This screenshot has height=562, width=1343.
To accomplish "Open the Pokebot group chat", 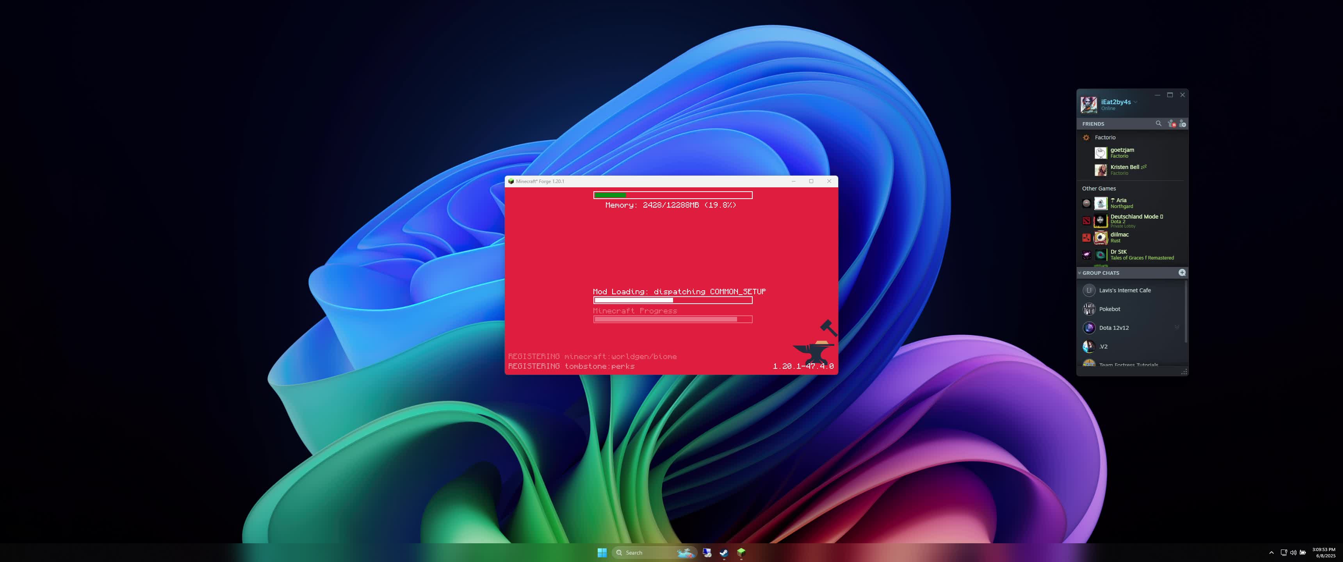I will point(1110,309).
